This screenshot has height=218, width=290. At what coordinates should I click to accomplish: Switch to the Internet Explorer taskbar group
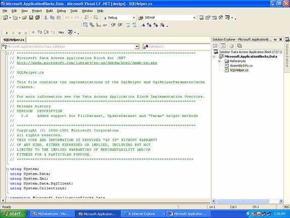143,214
